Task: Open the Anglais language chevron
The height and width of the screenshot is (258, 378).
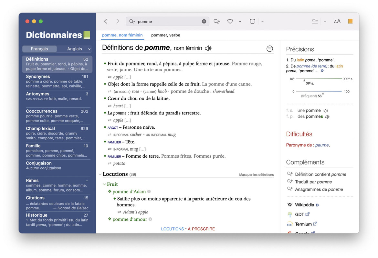Action: 89,49
